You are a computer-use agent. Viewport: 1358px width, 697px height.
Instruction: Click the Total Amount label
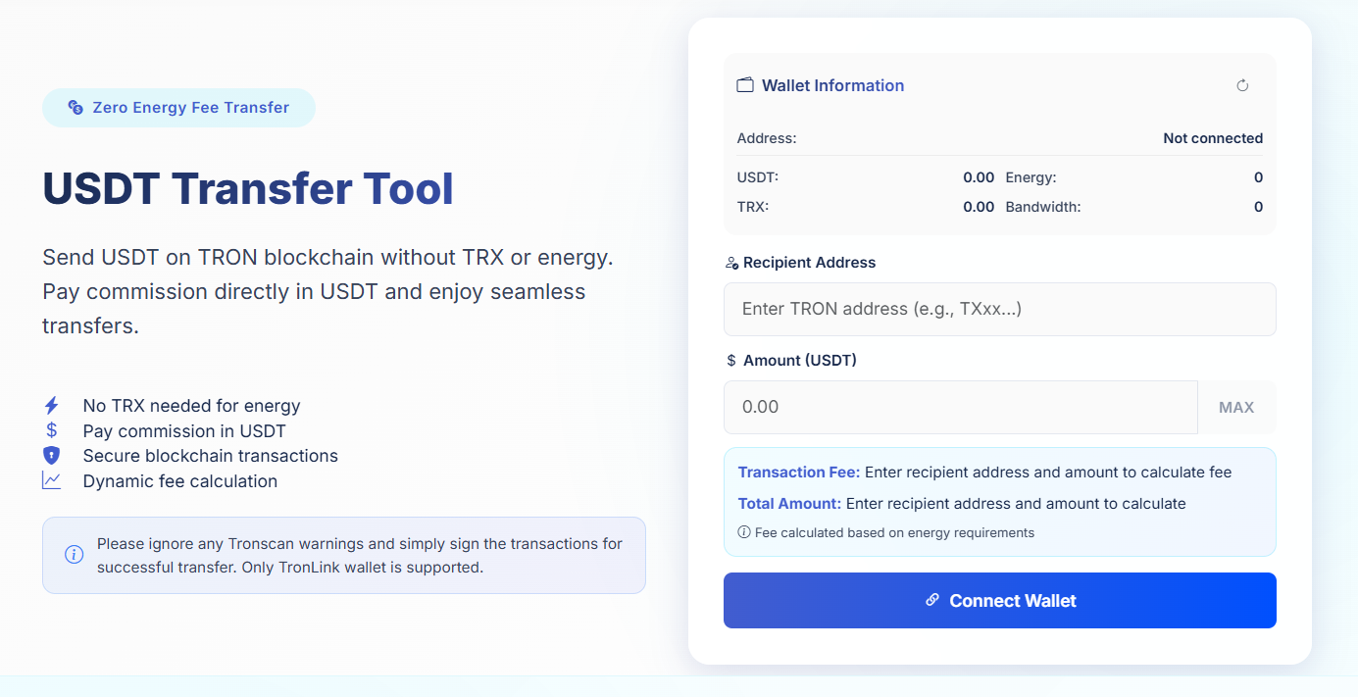(x=789, y=504)
